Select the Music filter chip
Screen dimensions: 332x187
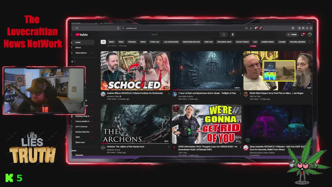click(x=112, y=42)
